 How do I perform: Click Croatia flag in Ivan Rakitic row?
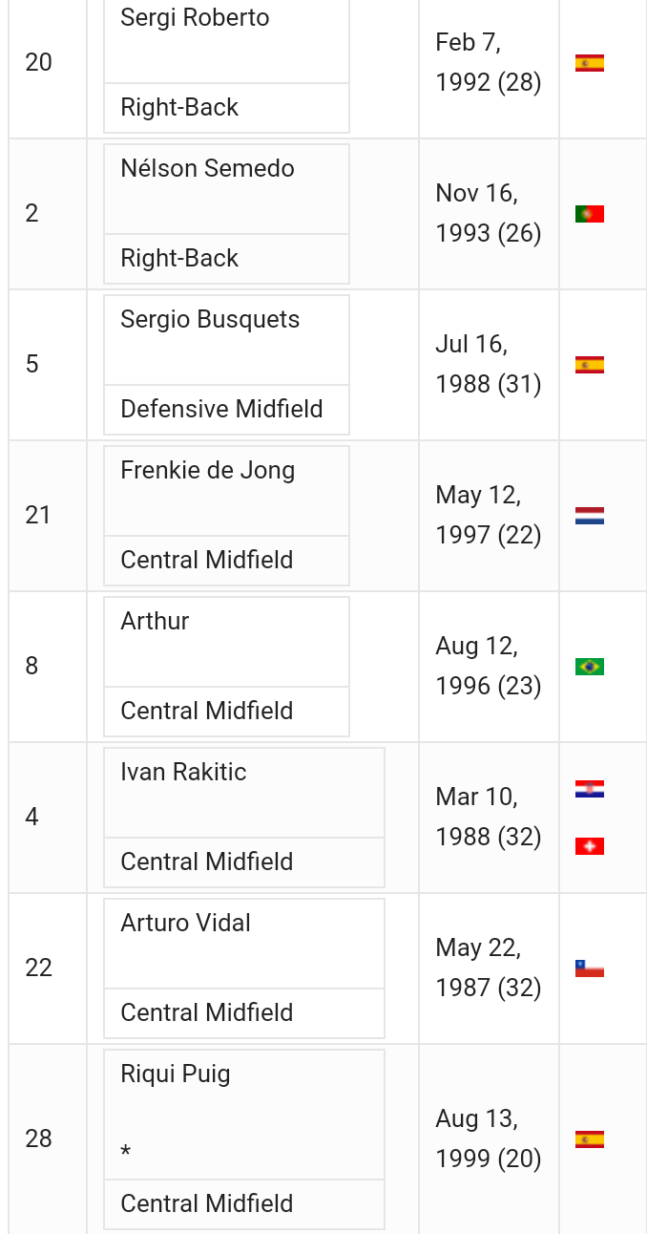(x=590, y=790)
